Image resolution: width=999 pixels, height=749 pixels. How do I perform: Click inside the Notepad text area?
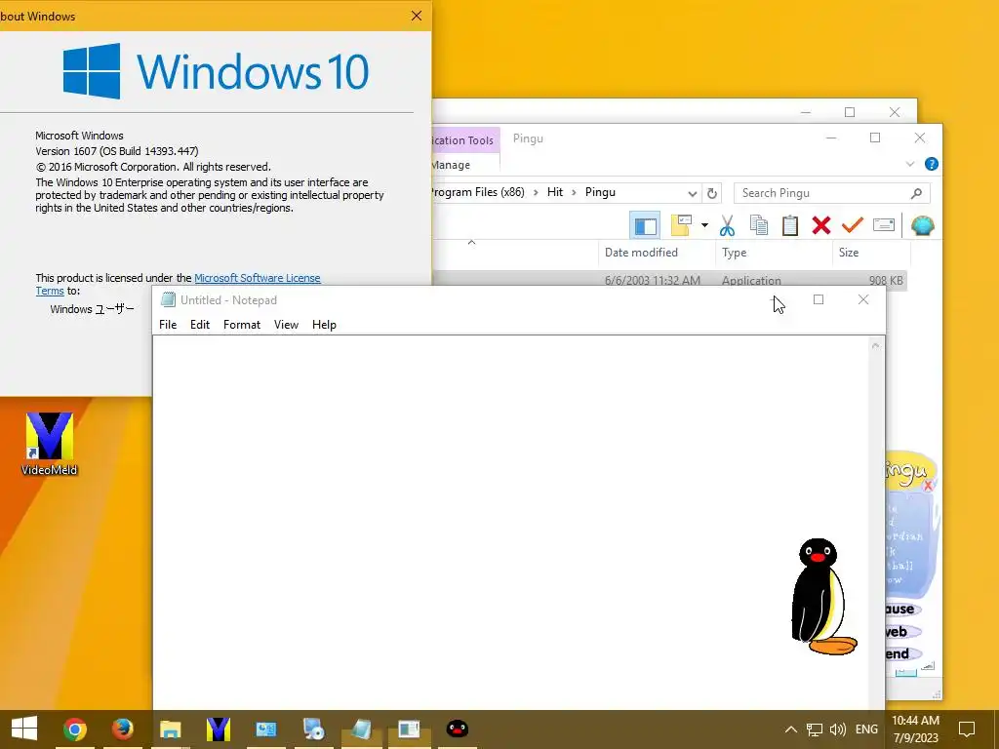coord(511,523)
